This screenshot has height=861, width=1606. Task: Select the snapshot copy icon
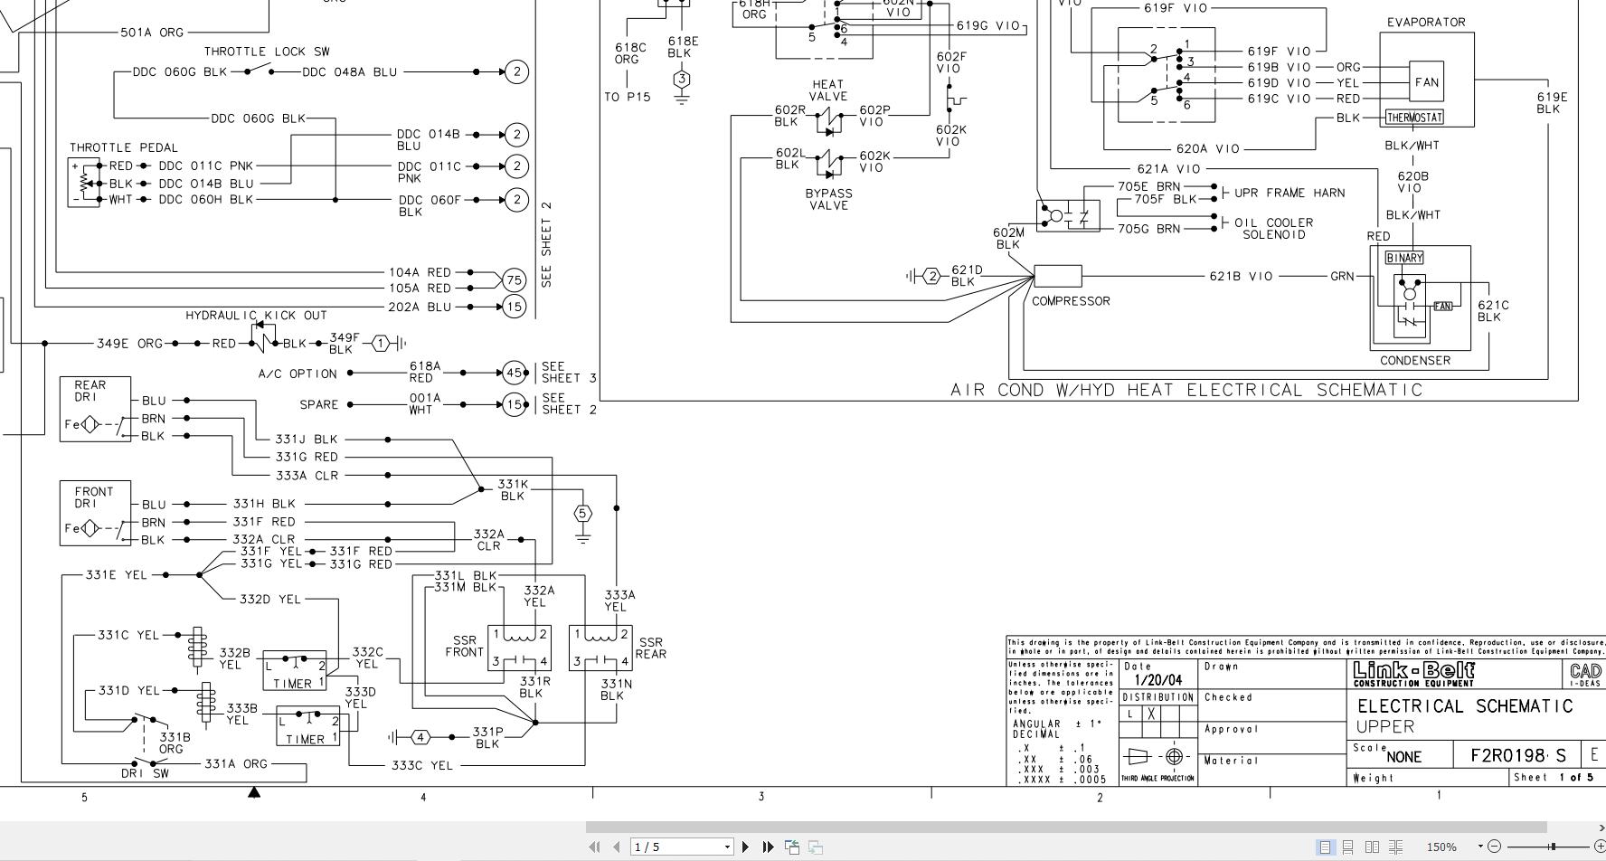(792, 847)
